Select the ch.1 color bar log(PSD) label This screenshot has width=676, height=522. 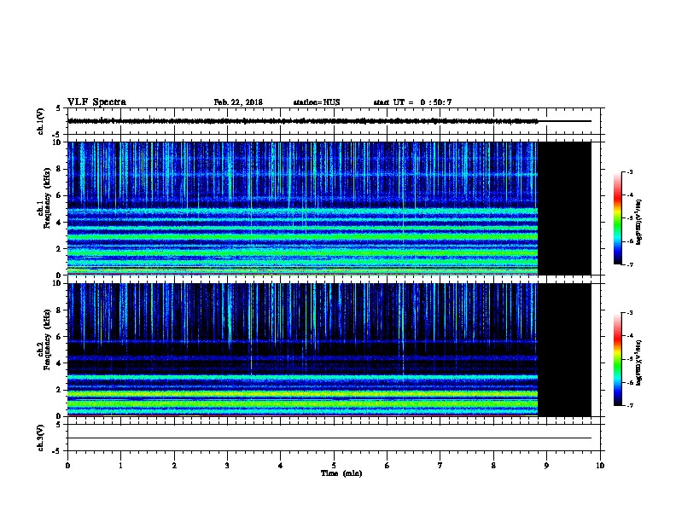pyautogui.click(x=639, y=223)
